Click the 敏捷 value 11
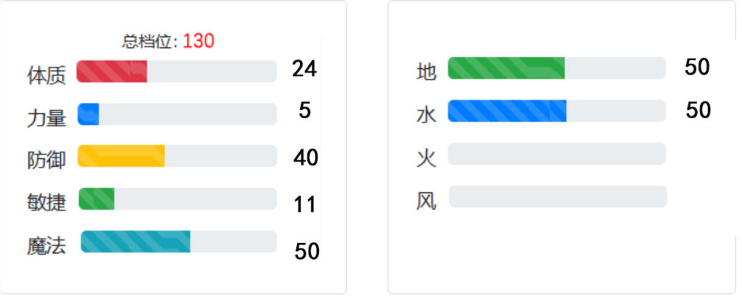Screen dimensions: 742x296 [304, 205]
